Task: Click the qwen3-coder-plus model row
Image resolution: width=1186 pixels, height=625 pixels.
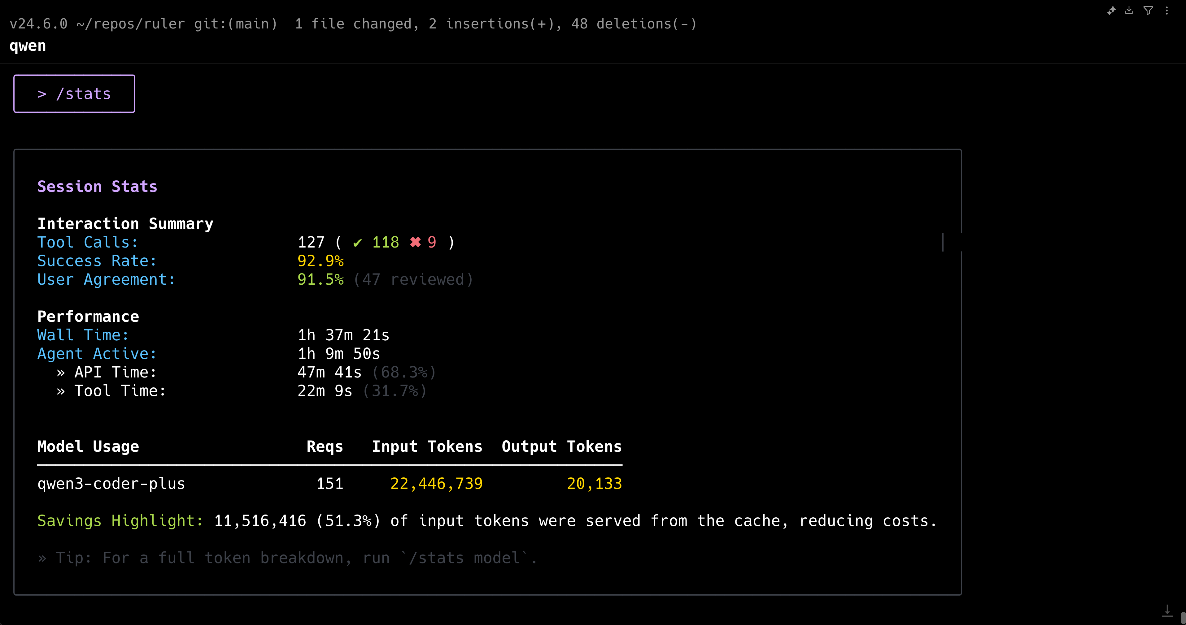Action: 111,483
